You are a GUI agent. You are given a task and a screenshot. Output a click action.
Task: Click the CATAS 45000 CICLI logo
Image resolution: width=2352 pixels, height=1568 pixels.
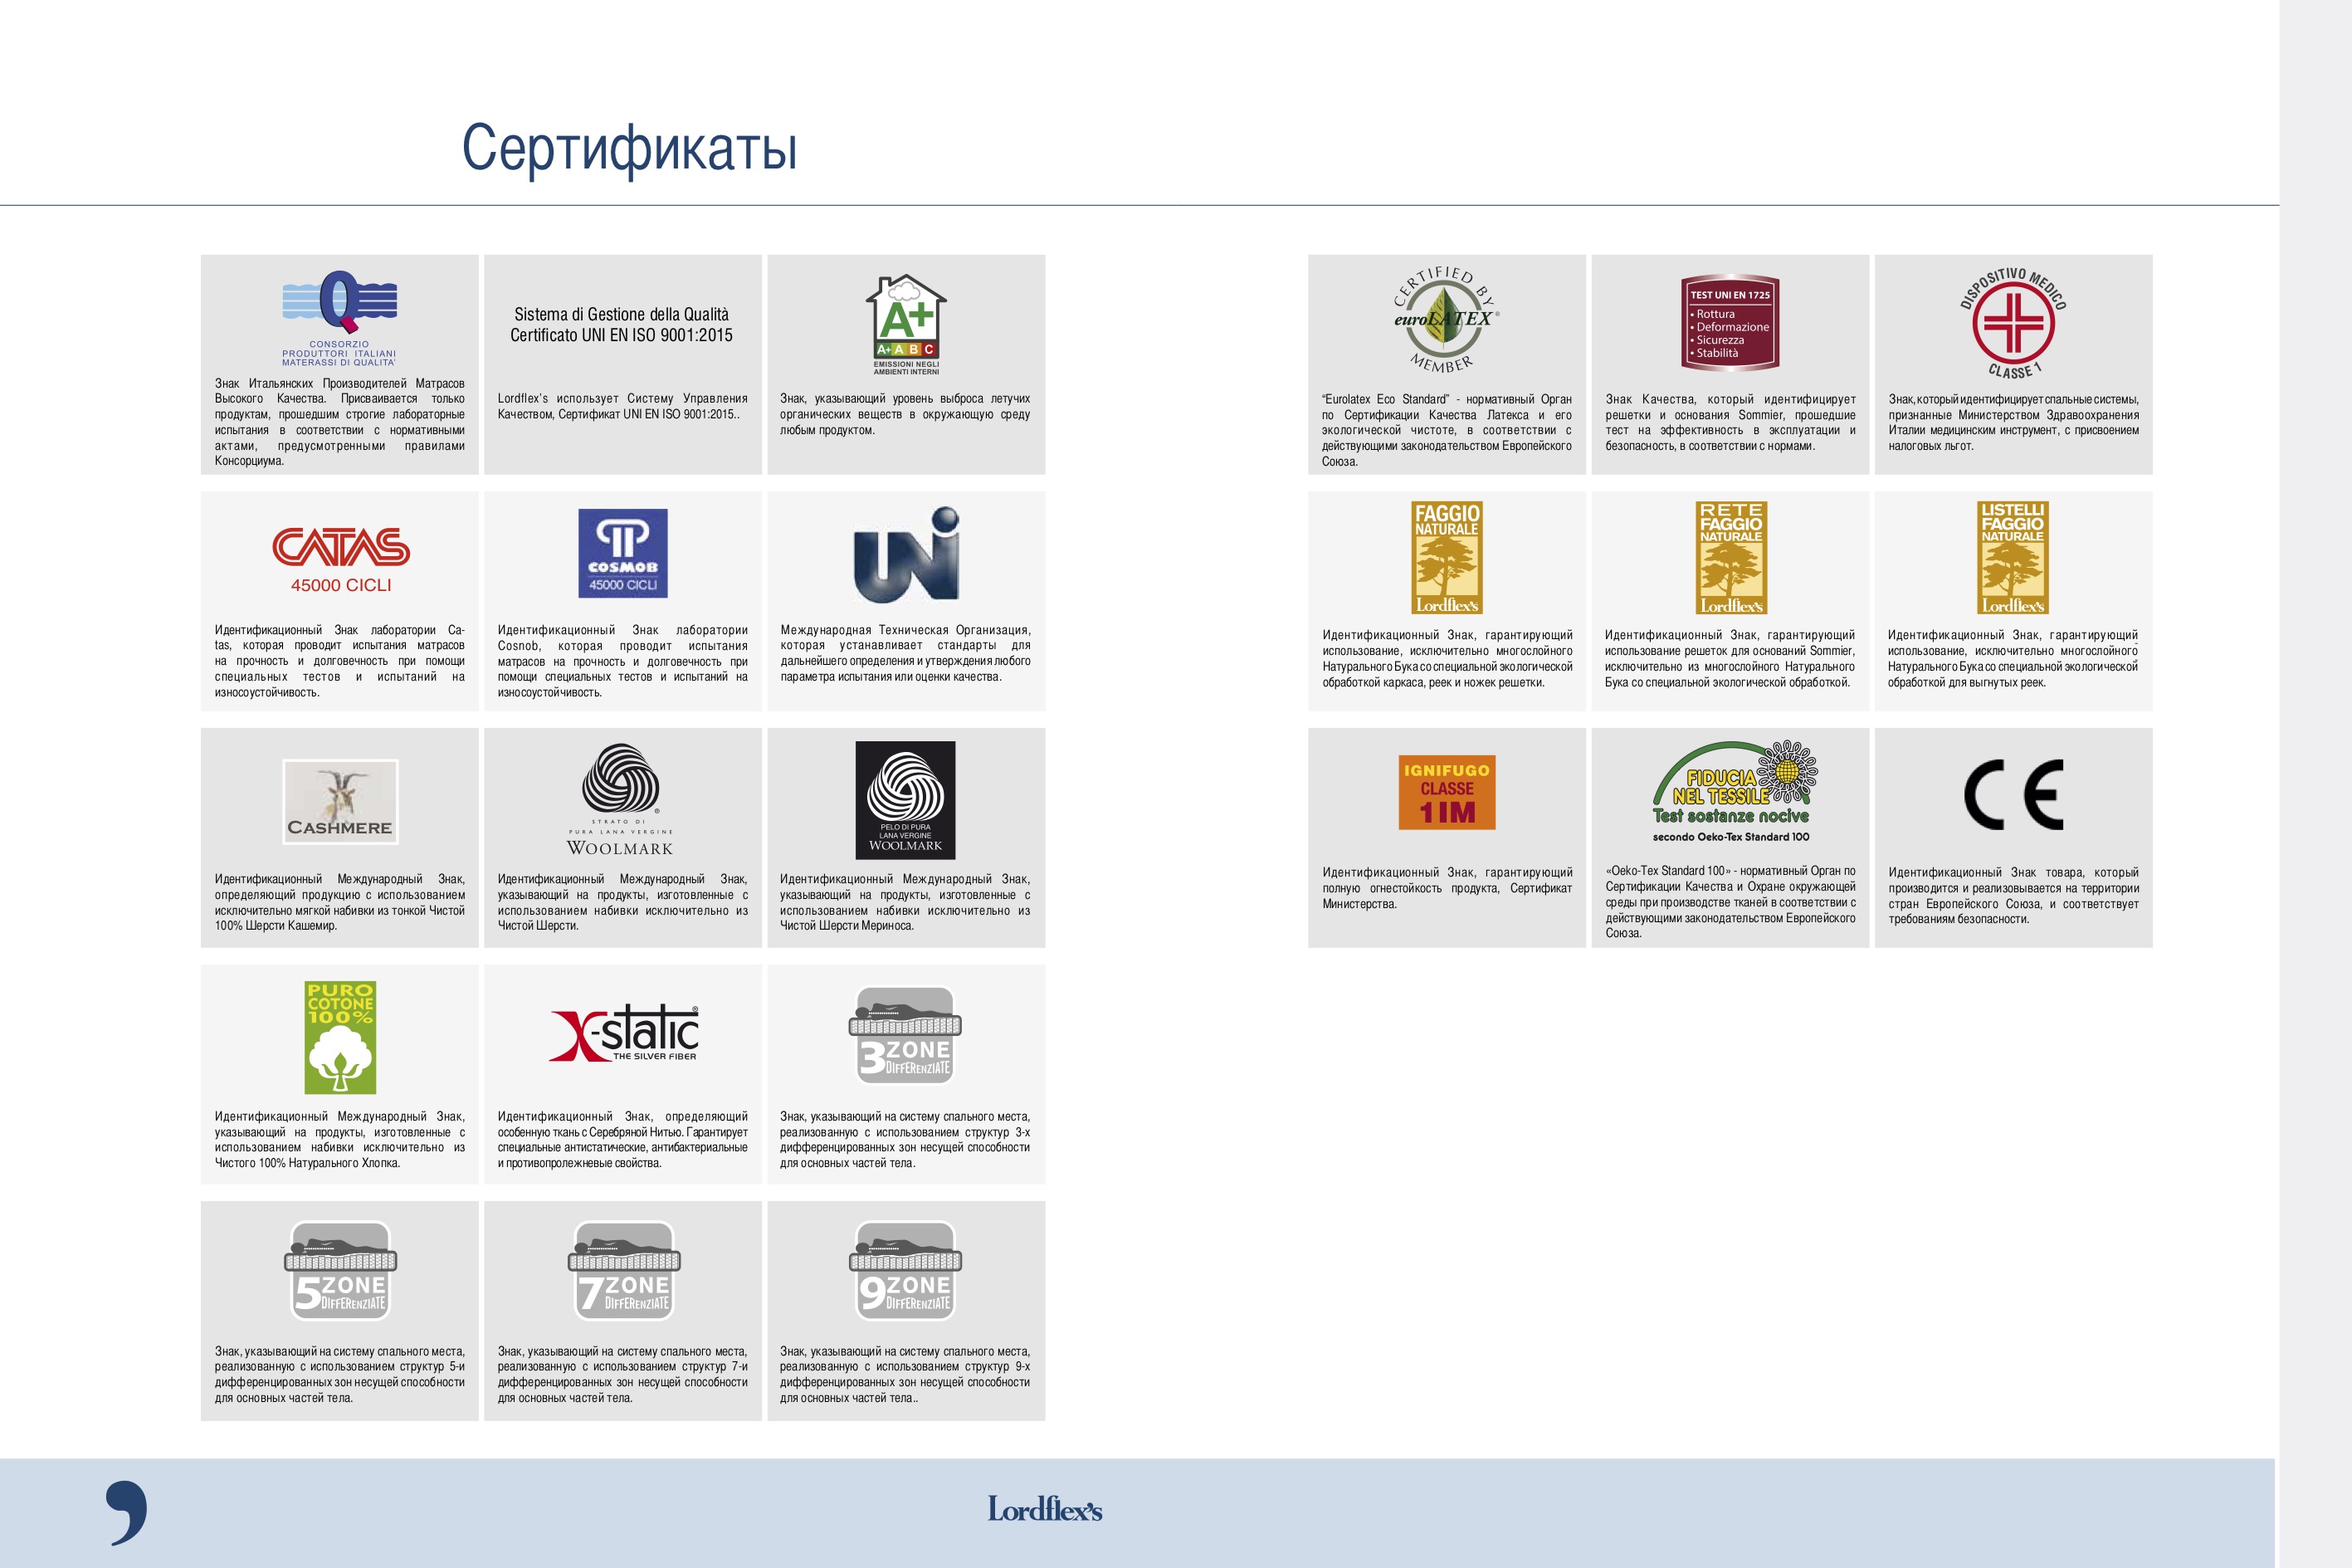340,559
